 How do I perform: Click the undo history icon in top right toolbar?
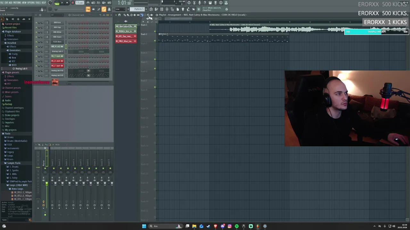coord(189,3)
